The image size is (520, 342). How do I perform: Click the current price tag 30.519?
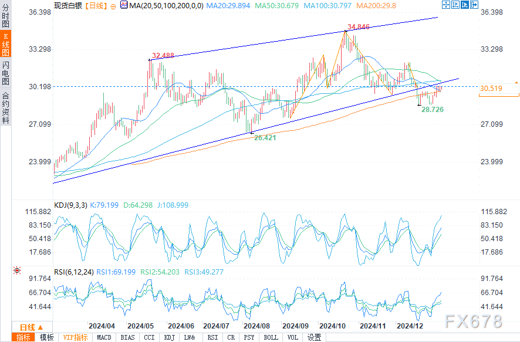pyautogui.click(x=491, y=89)
